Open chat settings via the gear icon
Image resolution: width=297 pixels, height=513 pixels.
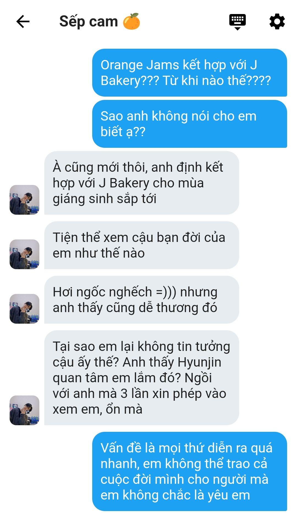[277, 21]
